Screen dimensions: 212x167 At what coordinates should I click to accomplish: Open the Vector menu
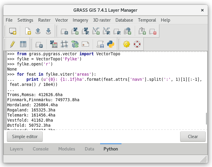(62, 20)
